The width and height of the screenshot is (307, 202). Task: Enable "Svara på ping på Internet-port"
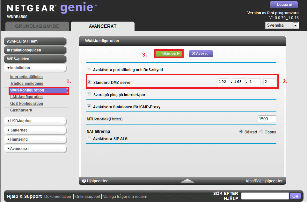click(89, 94)
